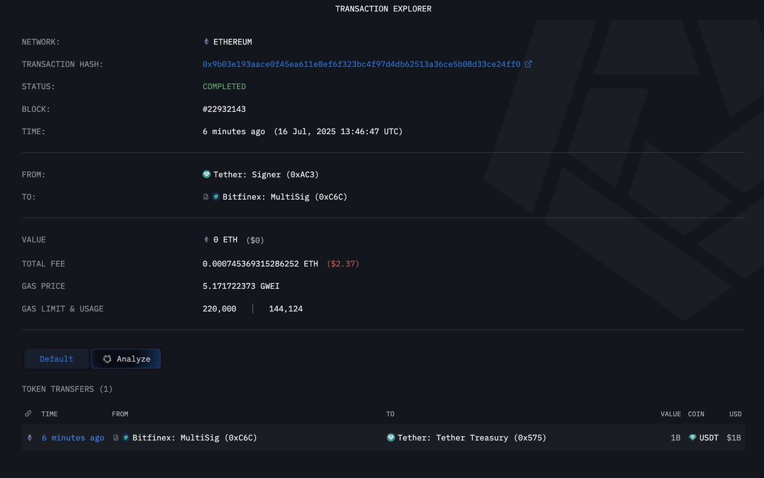Click the chain link icon in table header

coord(28,414)
